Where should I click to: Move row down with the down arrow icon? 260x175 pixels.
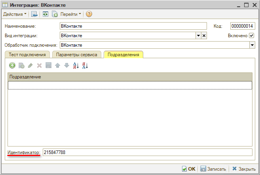[66, 65]
